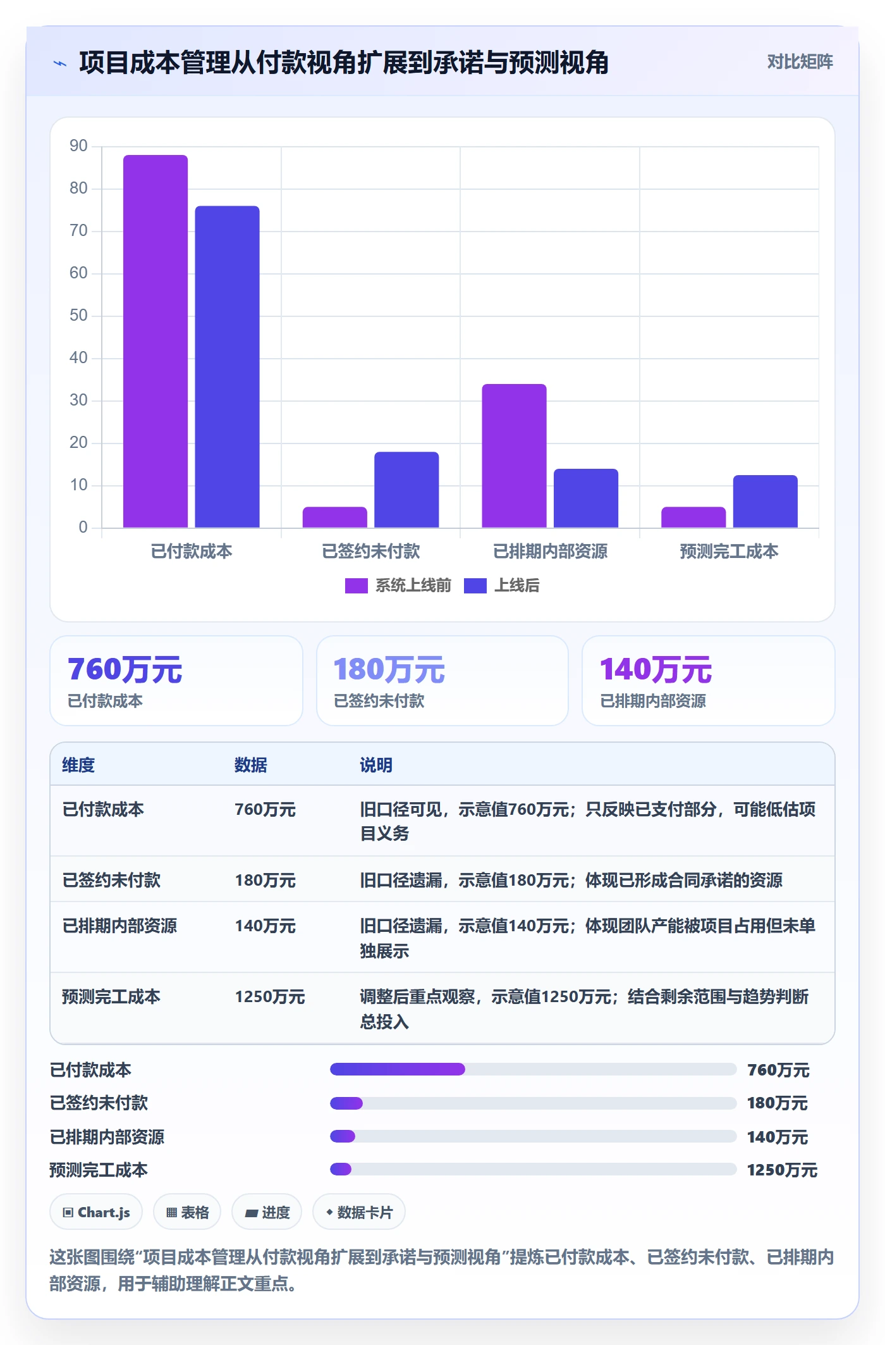The height and width of the screenshot is (1345, 885).
Task: Click the 90 y-axis tick label
Action: pos(78,146)
